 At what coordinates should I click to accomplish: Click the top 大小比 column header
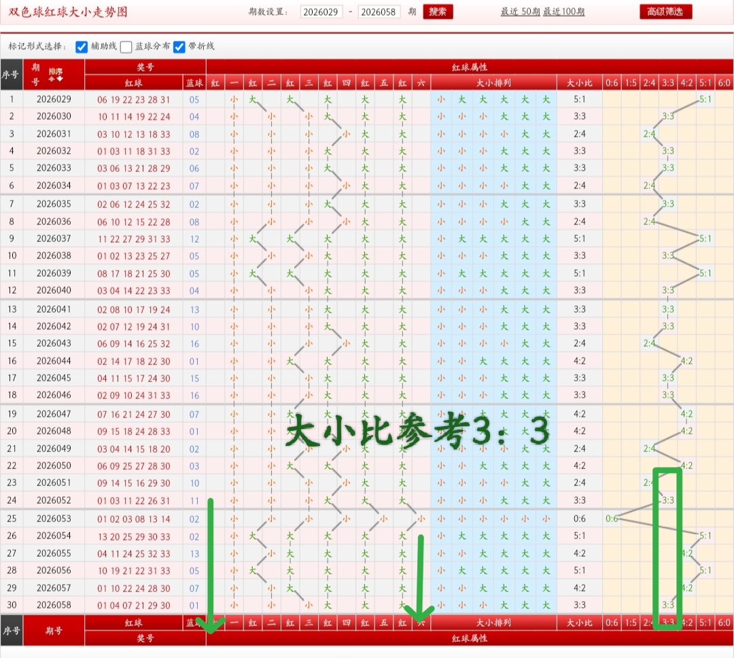[x=580, y=83]
